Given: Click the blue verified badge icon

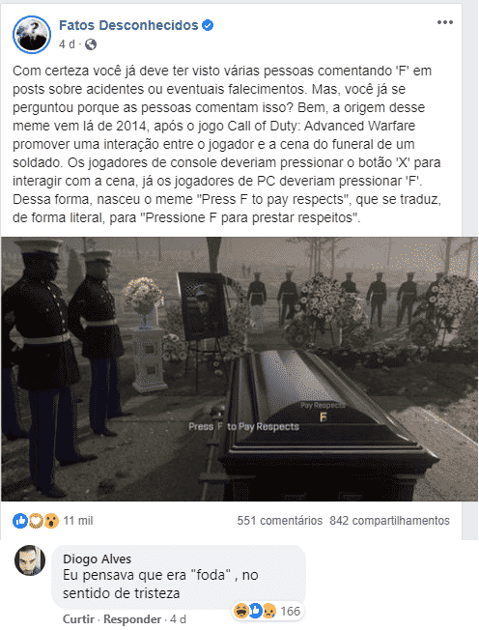Looking at the screenshot, I should (208, 25).
